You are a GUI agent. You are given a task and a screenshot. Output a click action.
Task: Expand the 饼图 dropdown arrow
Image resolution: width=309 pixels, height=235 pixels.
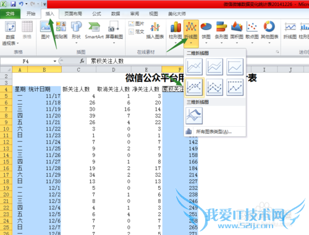pos(206,43)
